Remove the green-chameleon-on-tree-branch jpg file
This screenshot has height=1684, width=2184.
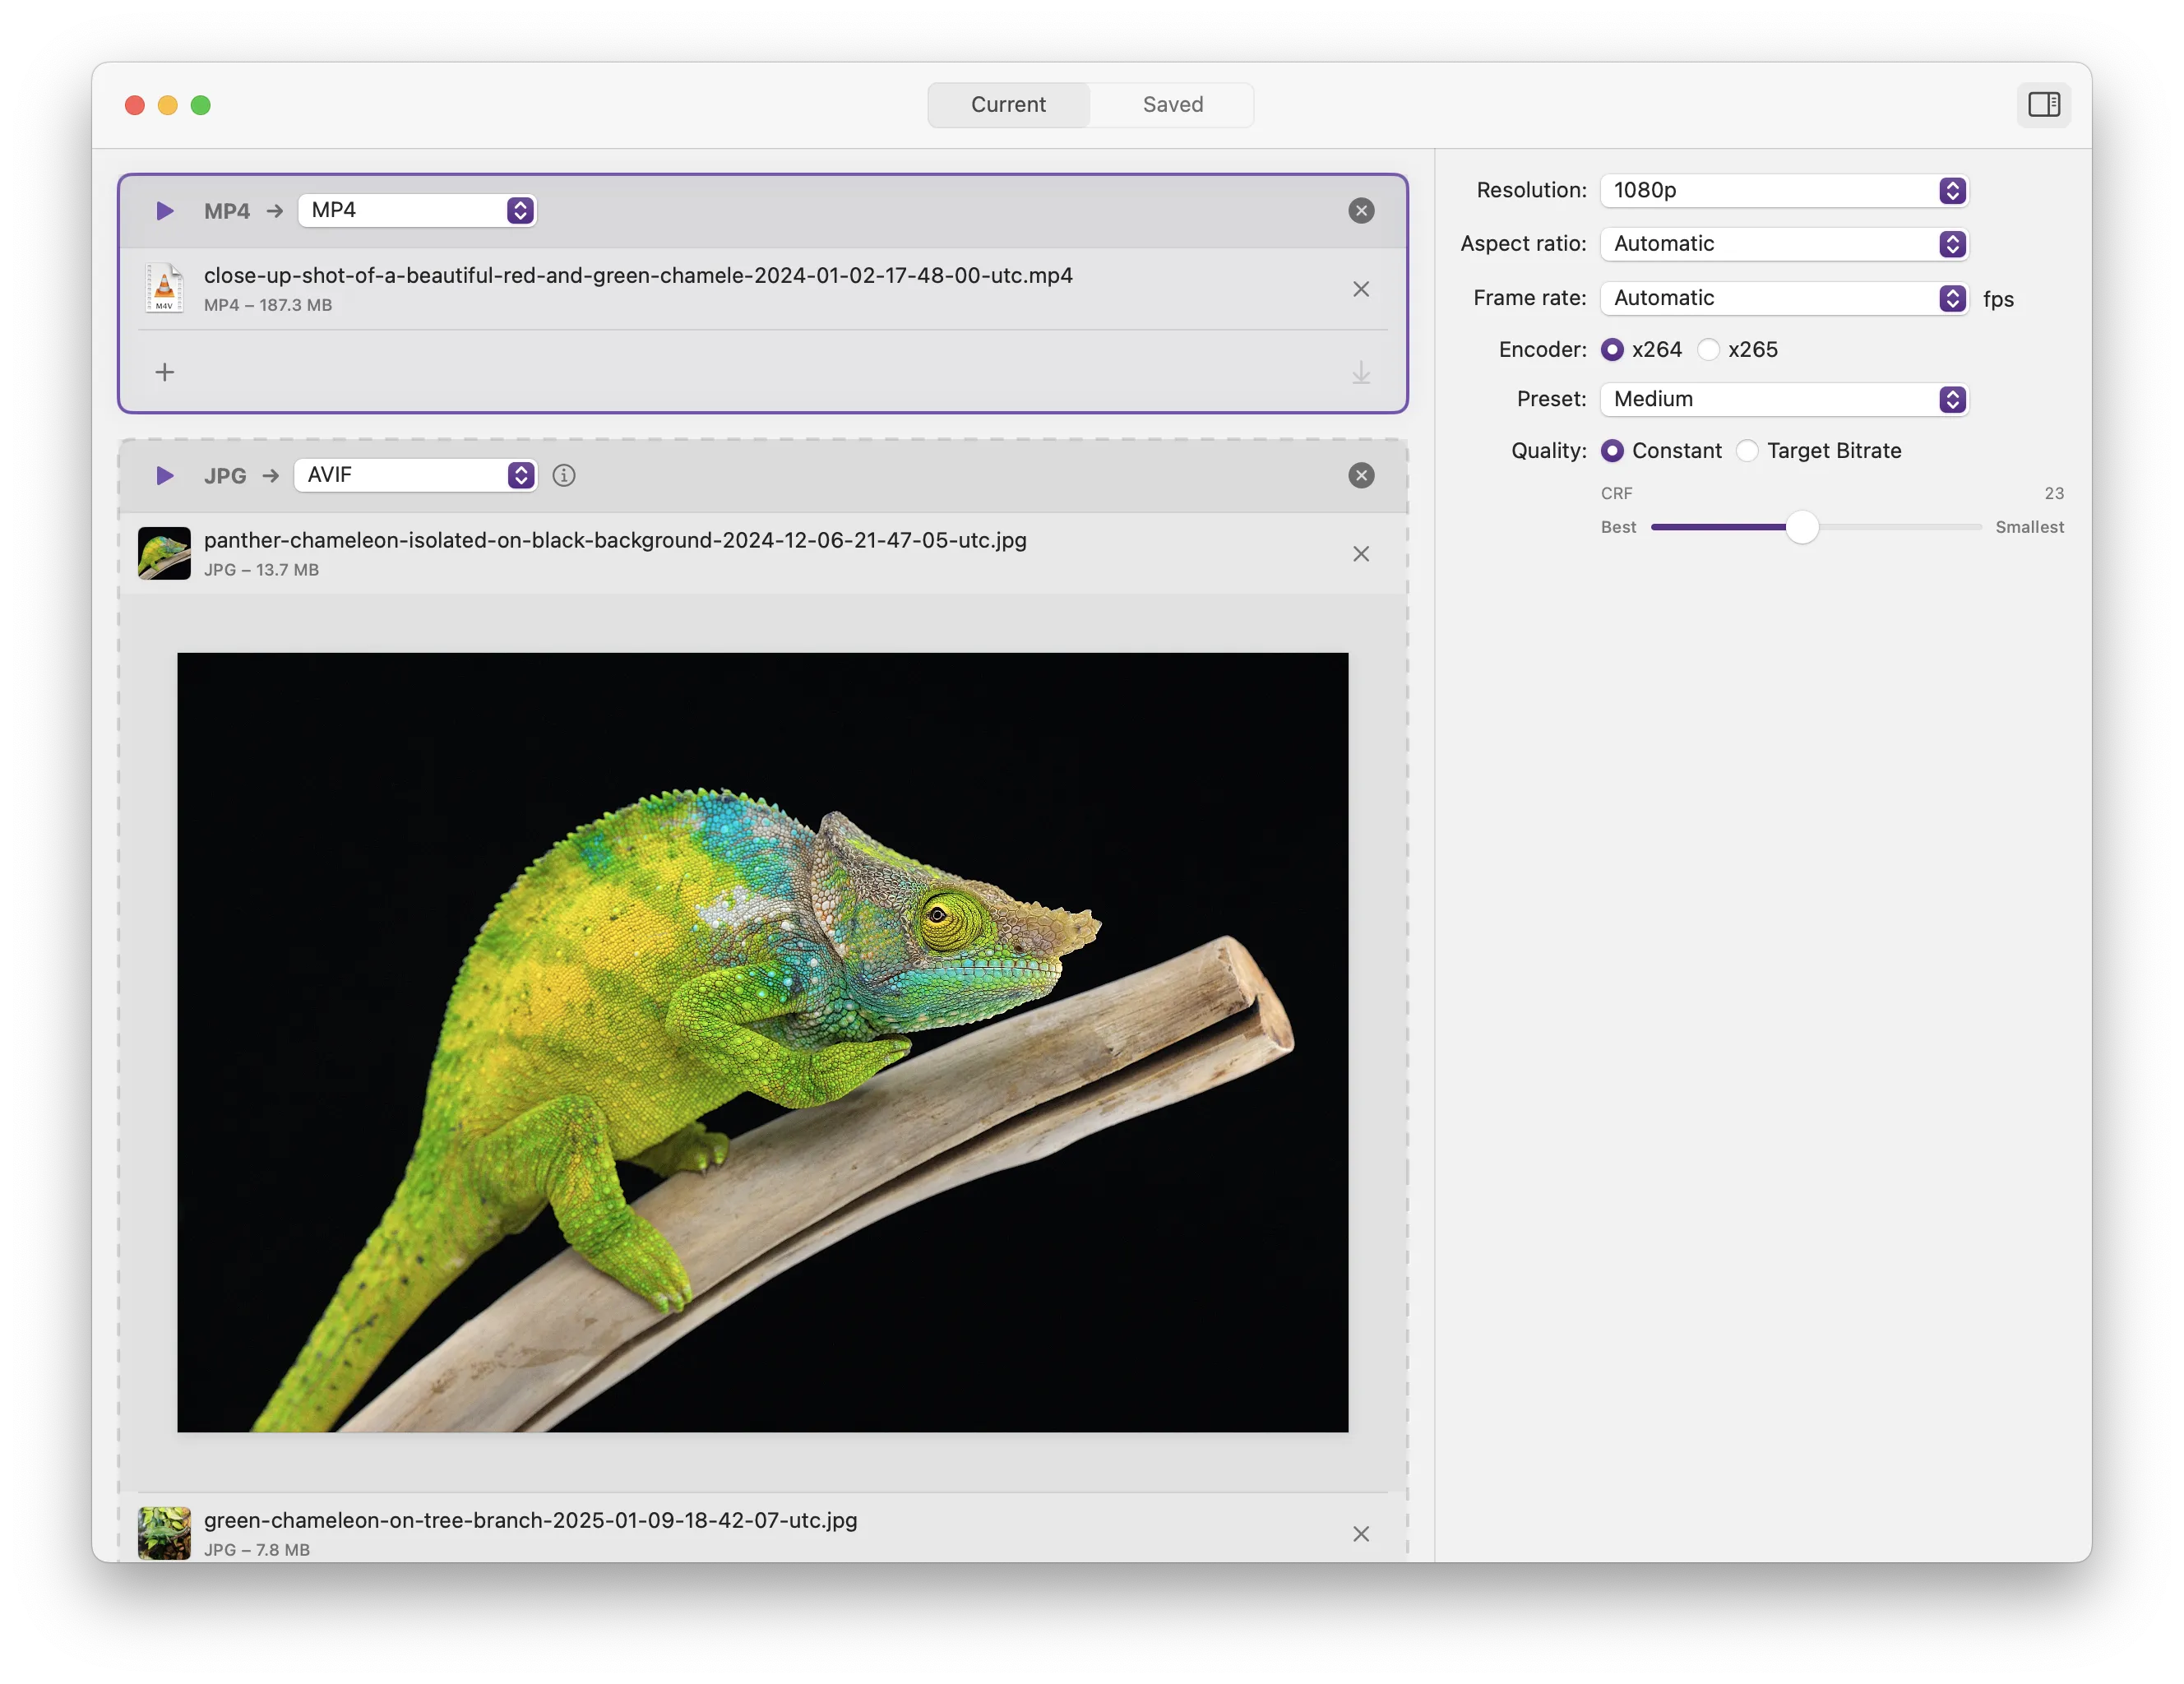[x=1361, y=1534]
